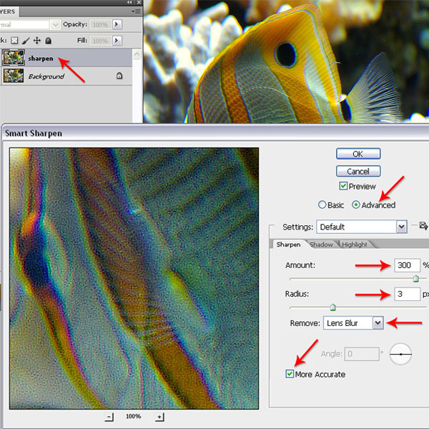The width and height of the screenshot is (429, 429).
Task: Click the Fill value field
Action: pyautogui.click(x=101, y=41)
